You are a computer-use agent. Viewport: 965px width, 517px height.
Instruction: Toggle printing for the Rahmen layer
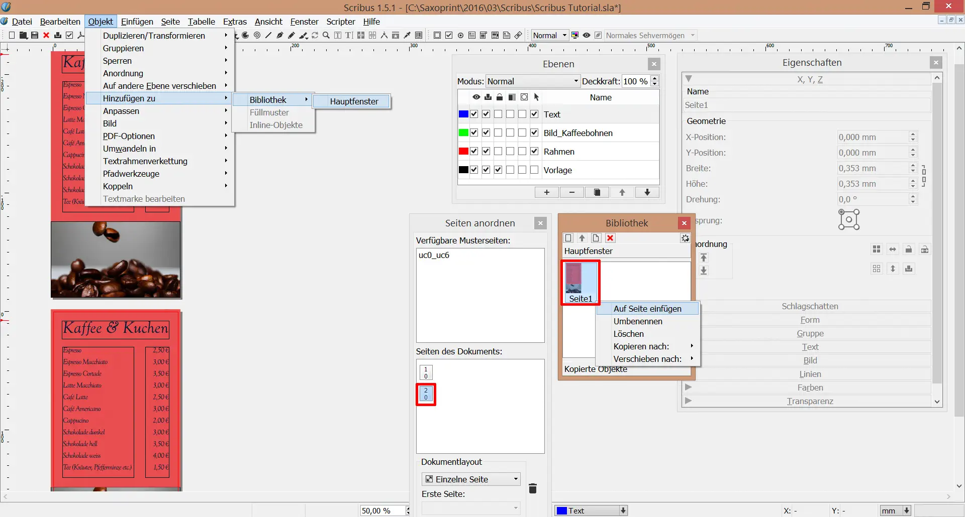tap(486, 151)
